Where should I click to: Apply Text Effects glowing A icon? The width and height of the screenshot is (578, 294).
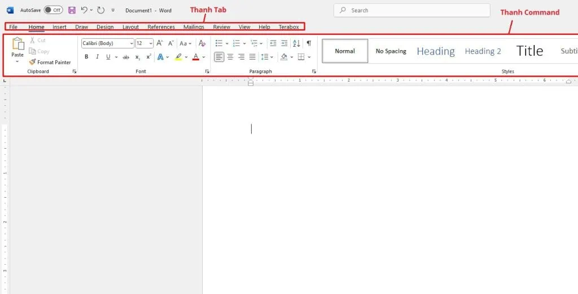(x=160, y=57)
